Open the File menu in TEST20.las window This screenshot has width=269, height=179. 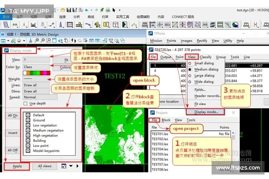pyautogui.click(x=153, y=57)
